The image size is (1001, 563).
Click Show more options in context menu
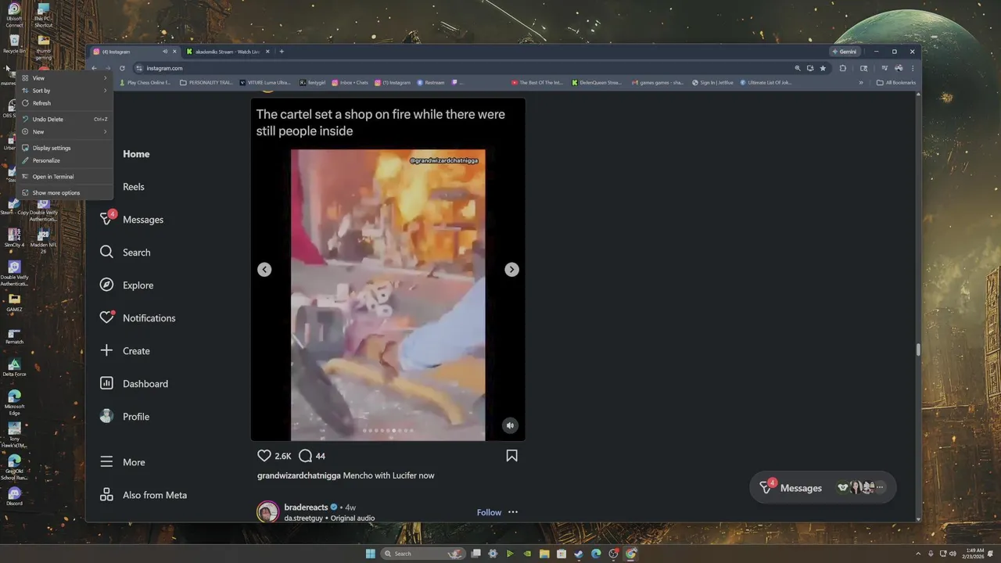[65, 192]
